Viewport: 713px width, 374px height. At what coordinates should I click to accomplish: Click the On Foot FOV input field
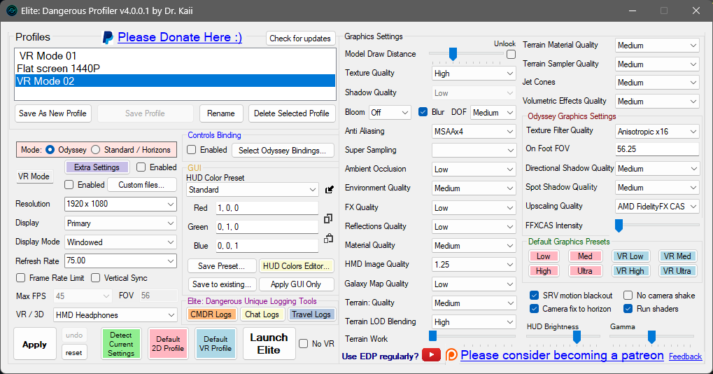click(657, 148)
